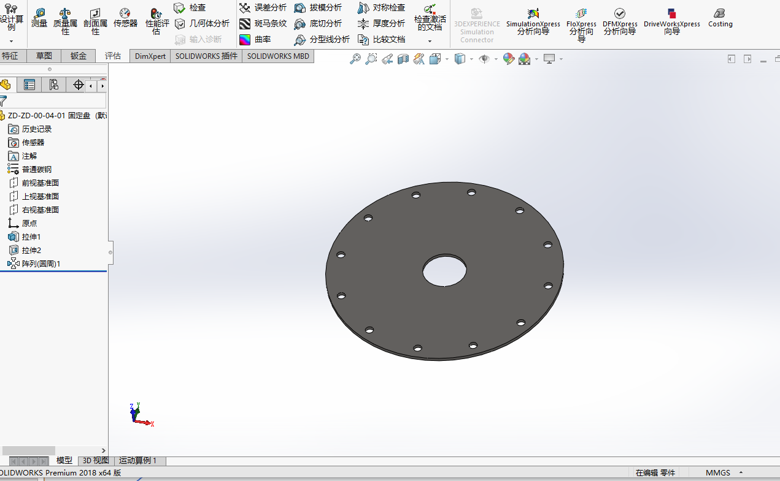This screenshot has width=780, height=481.
Task: Click 检查激活的文档 check active document
Action: click(x=430, y=18)
